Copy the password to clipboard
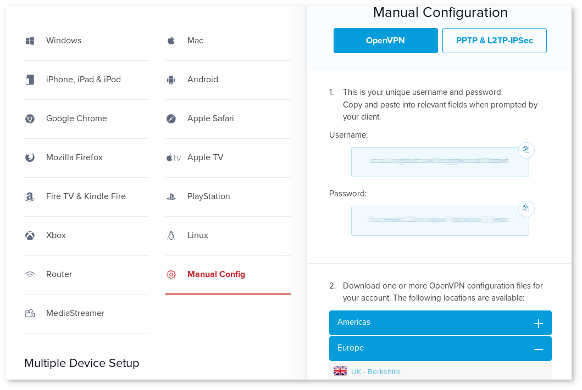 [x=526, y=208]
